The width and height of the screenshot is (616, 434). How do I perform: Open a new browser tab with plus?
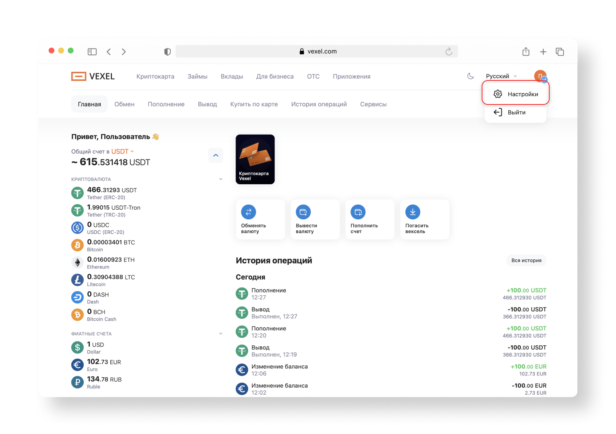[x=543, y=52]
